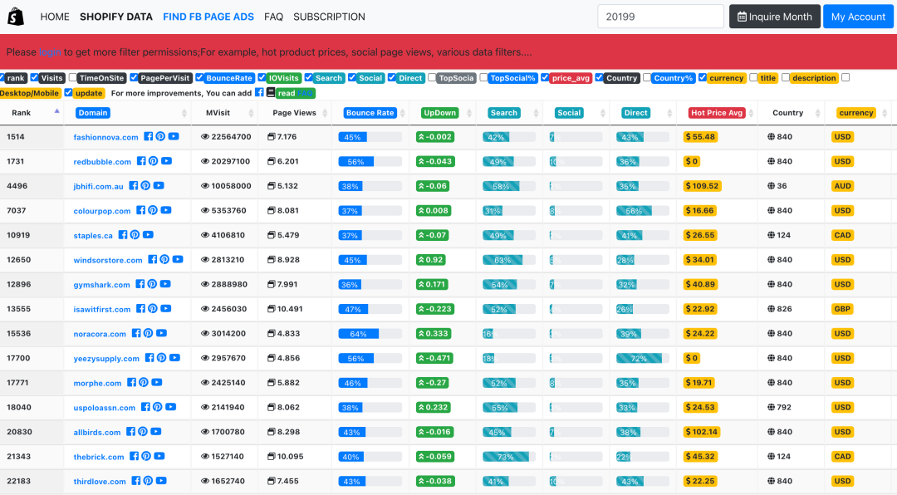Open colourpop.com Facebook icon

coord(140,210)
